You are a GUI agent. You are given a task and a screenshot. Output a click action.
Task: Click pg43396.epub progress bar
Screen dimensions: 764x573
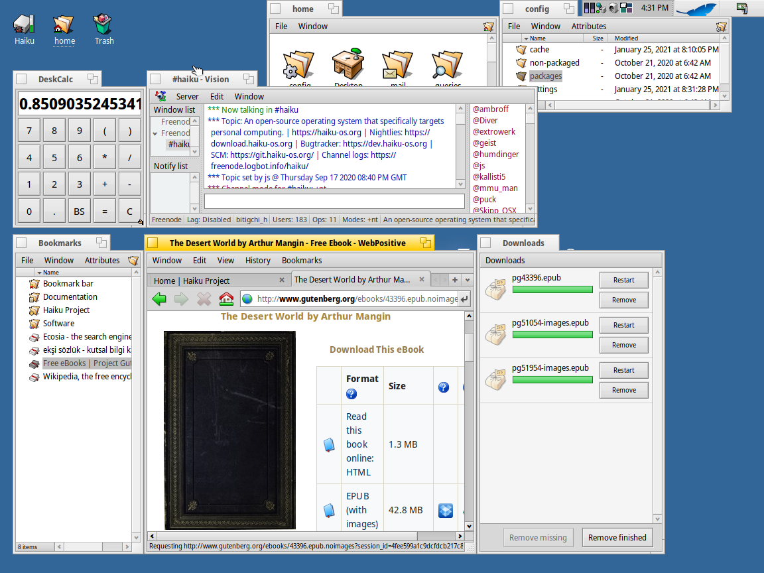pos(552,289)
